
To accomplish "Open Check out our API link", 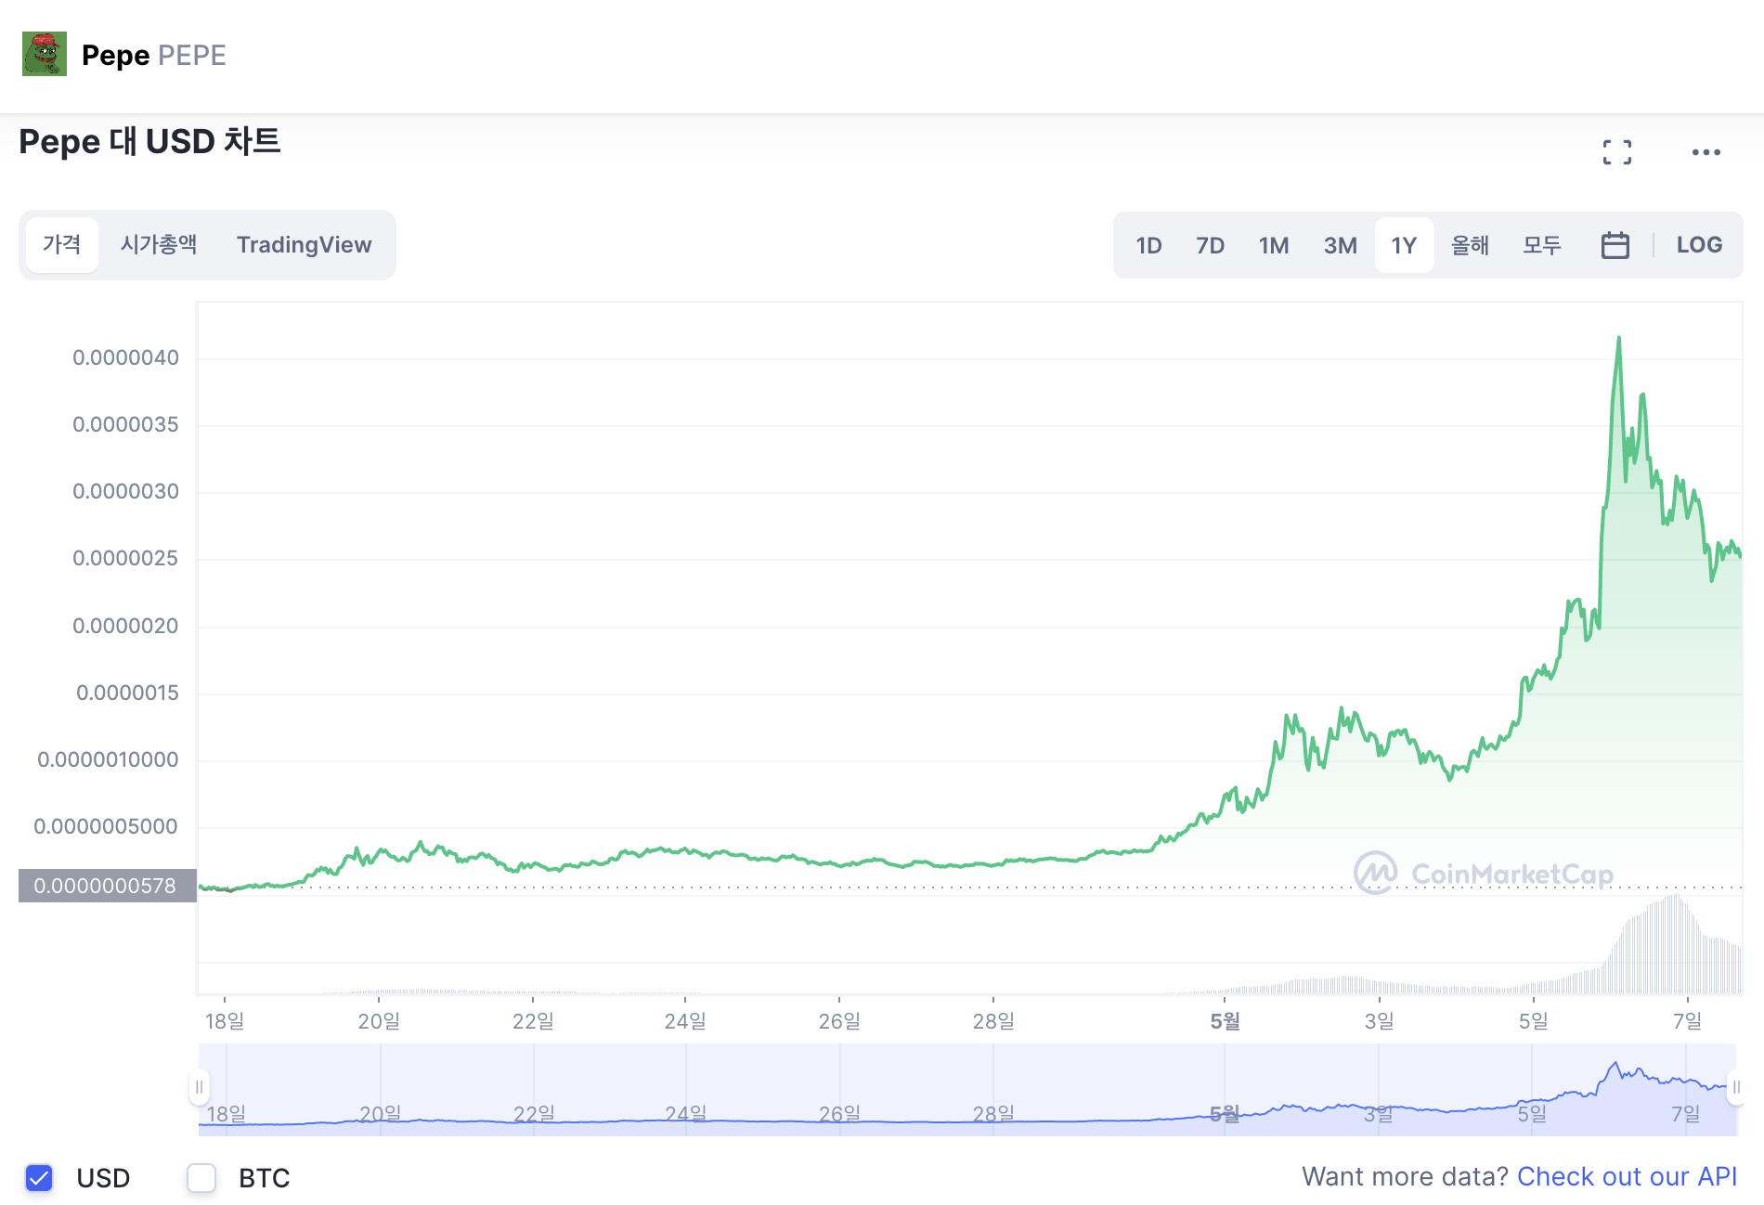I will click(1627, 1177).
